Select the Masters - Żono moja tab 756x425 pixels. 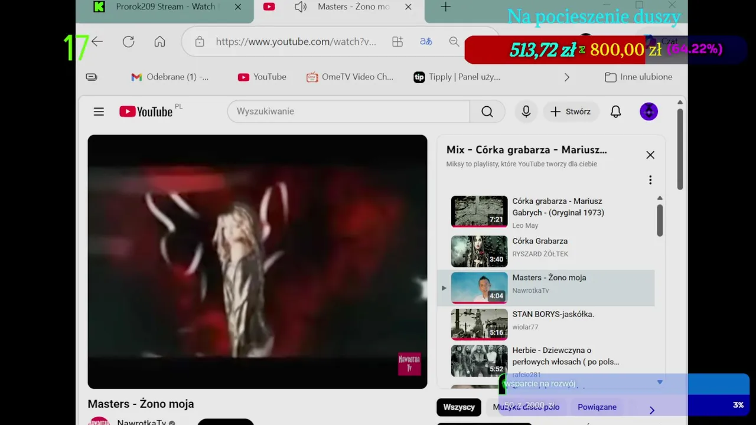point(354,6)
